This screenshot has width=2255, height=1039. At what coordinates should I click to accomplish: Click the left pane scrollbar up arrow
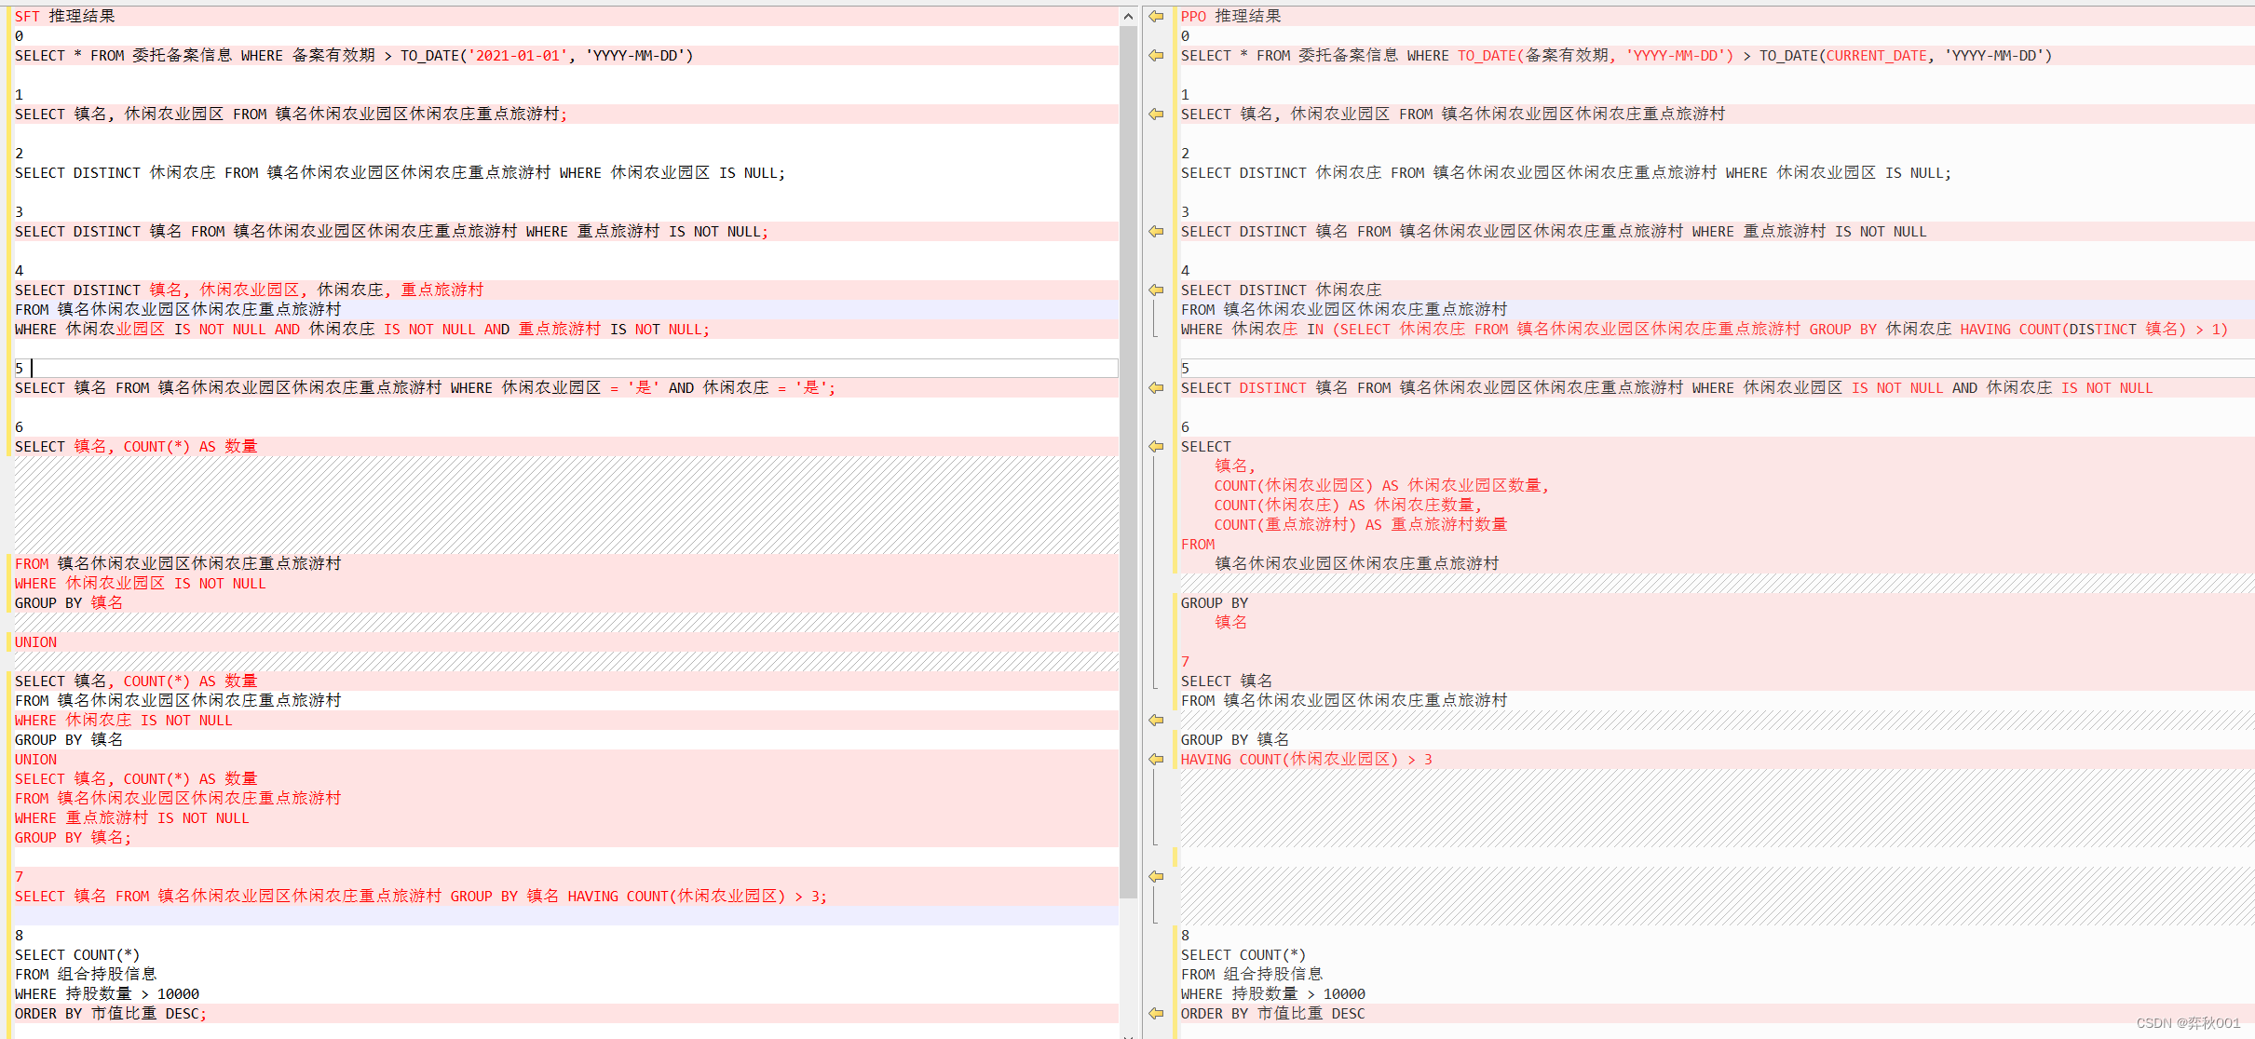[x=1128, y=16]
